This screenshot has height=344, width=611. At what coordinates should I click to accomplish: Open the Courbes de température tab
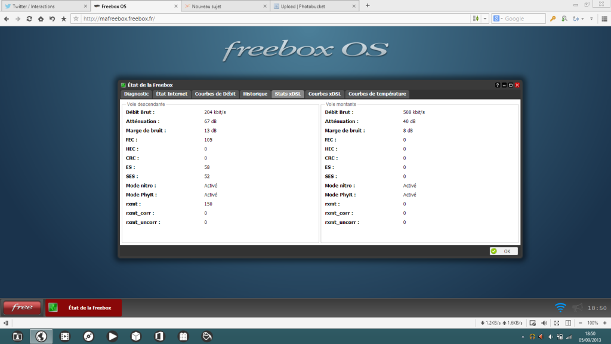[x=377, y=94]
